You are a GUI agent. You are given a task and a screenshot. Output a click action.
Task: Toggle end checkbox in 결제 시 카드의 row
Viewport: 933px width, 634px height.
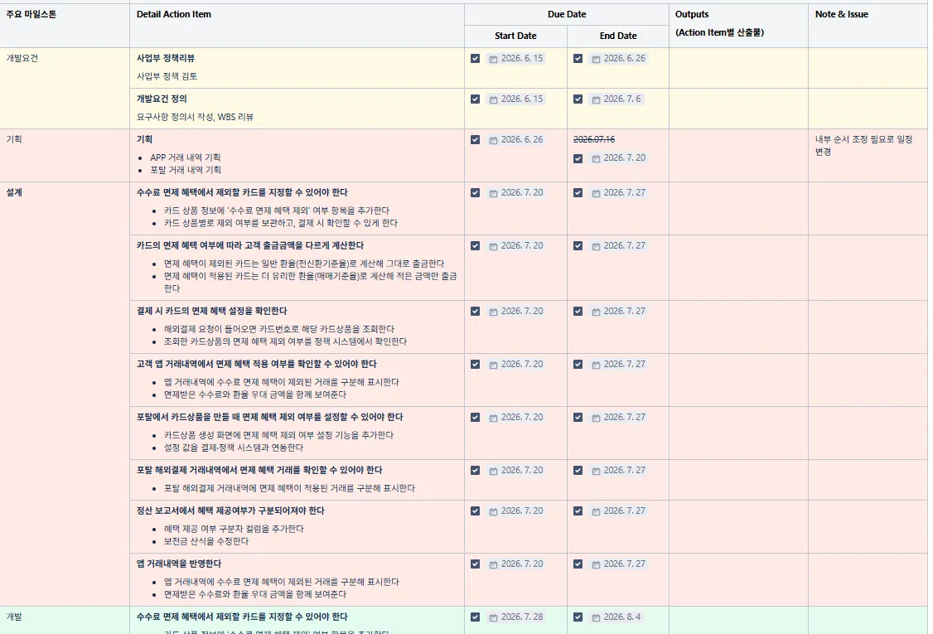(x=578, y=311)
